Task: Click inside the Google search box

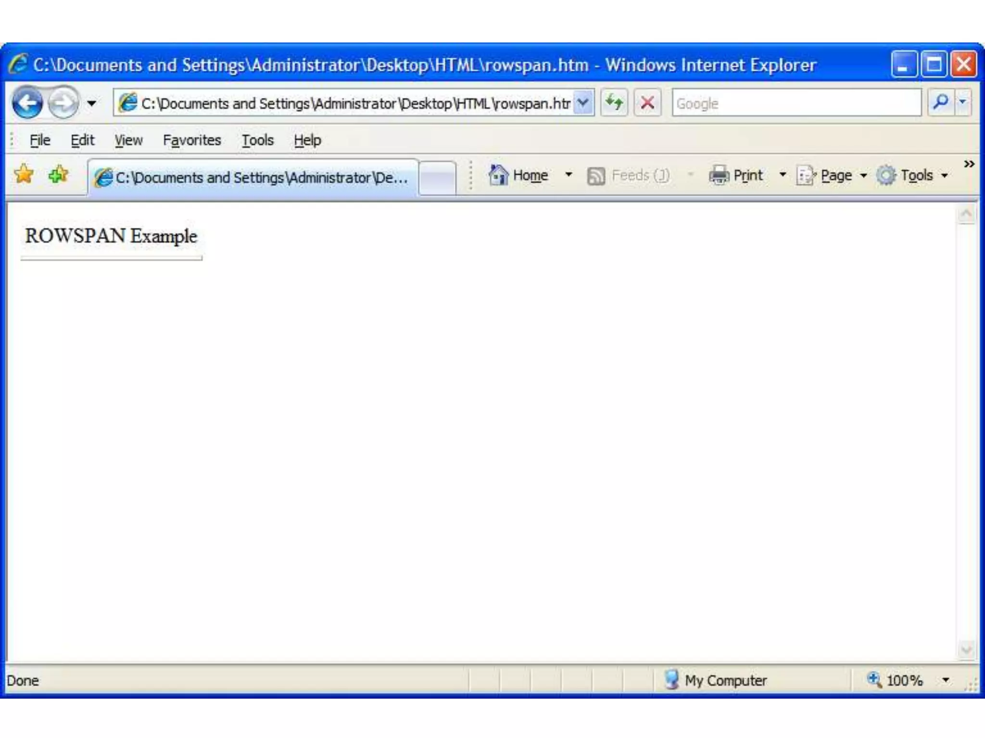Action: [796, 103]
